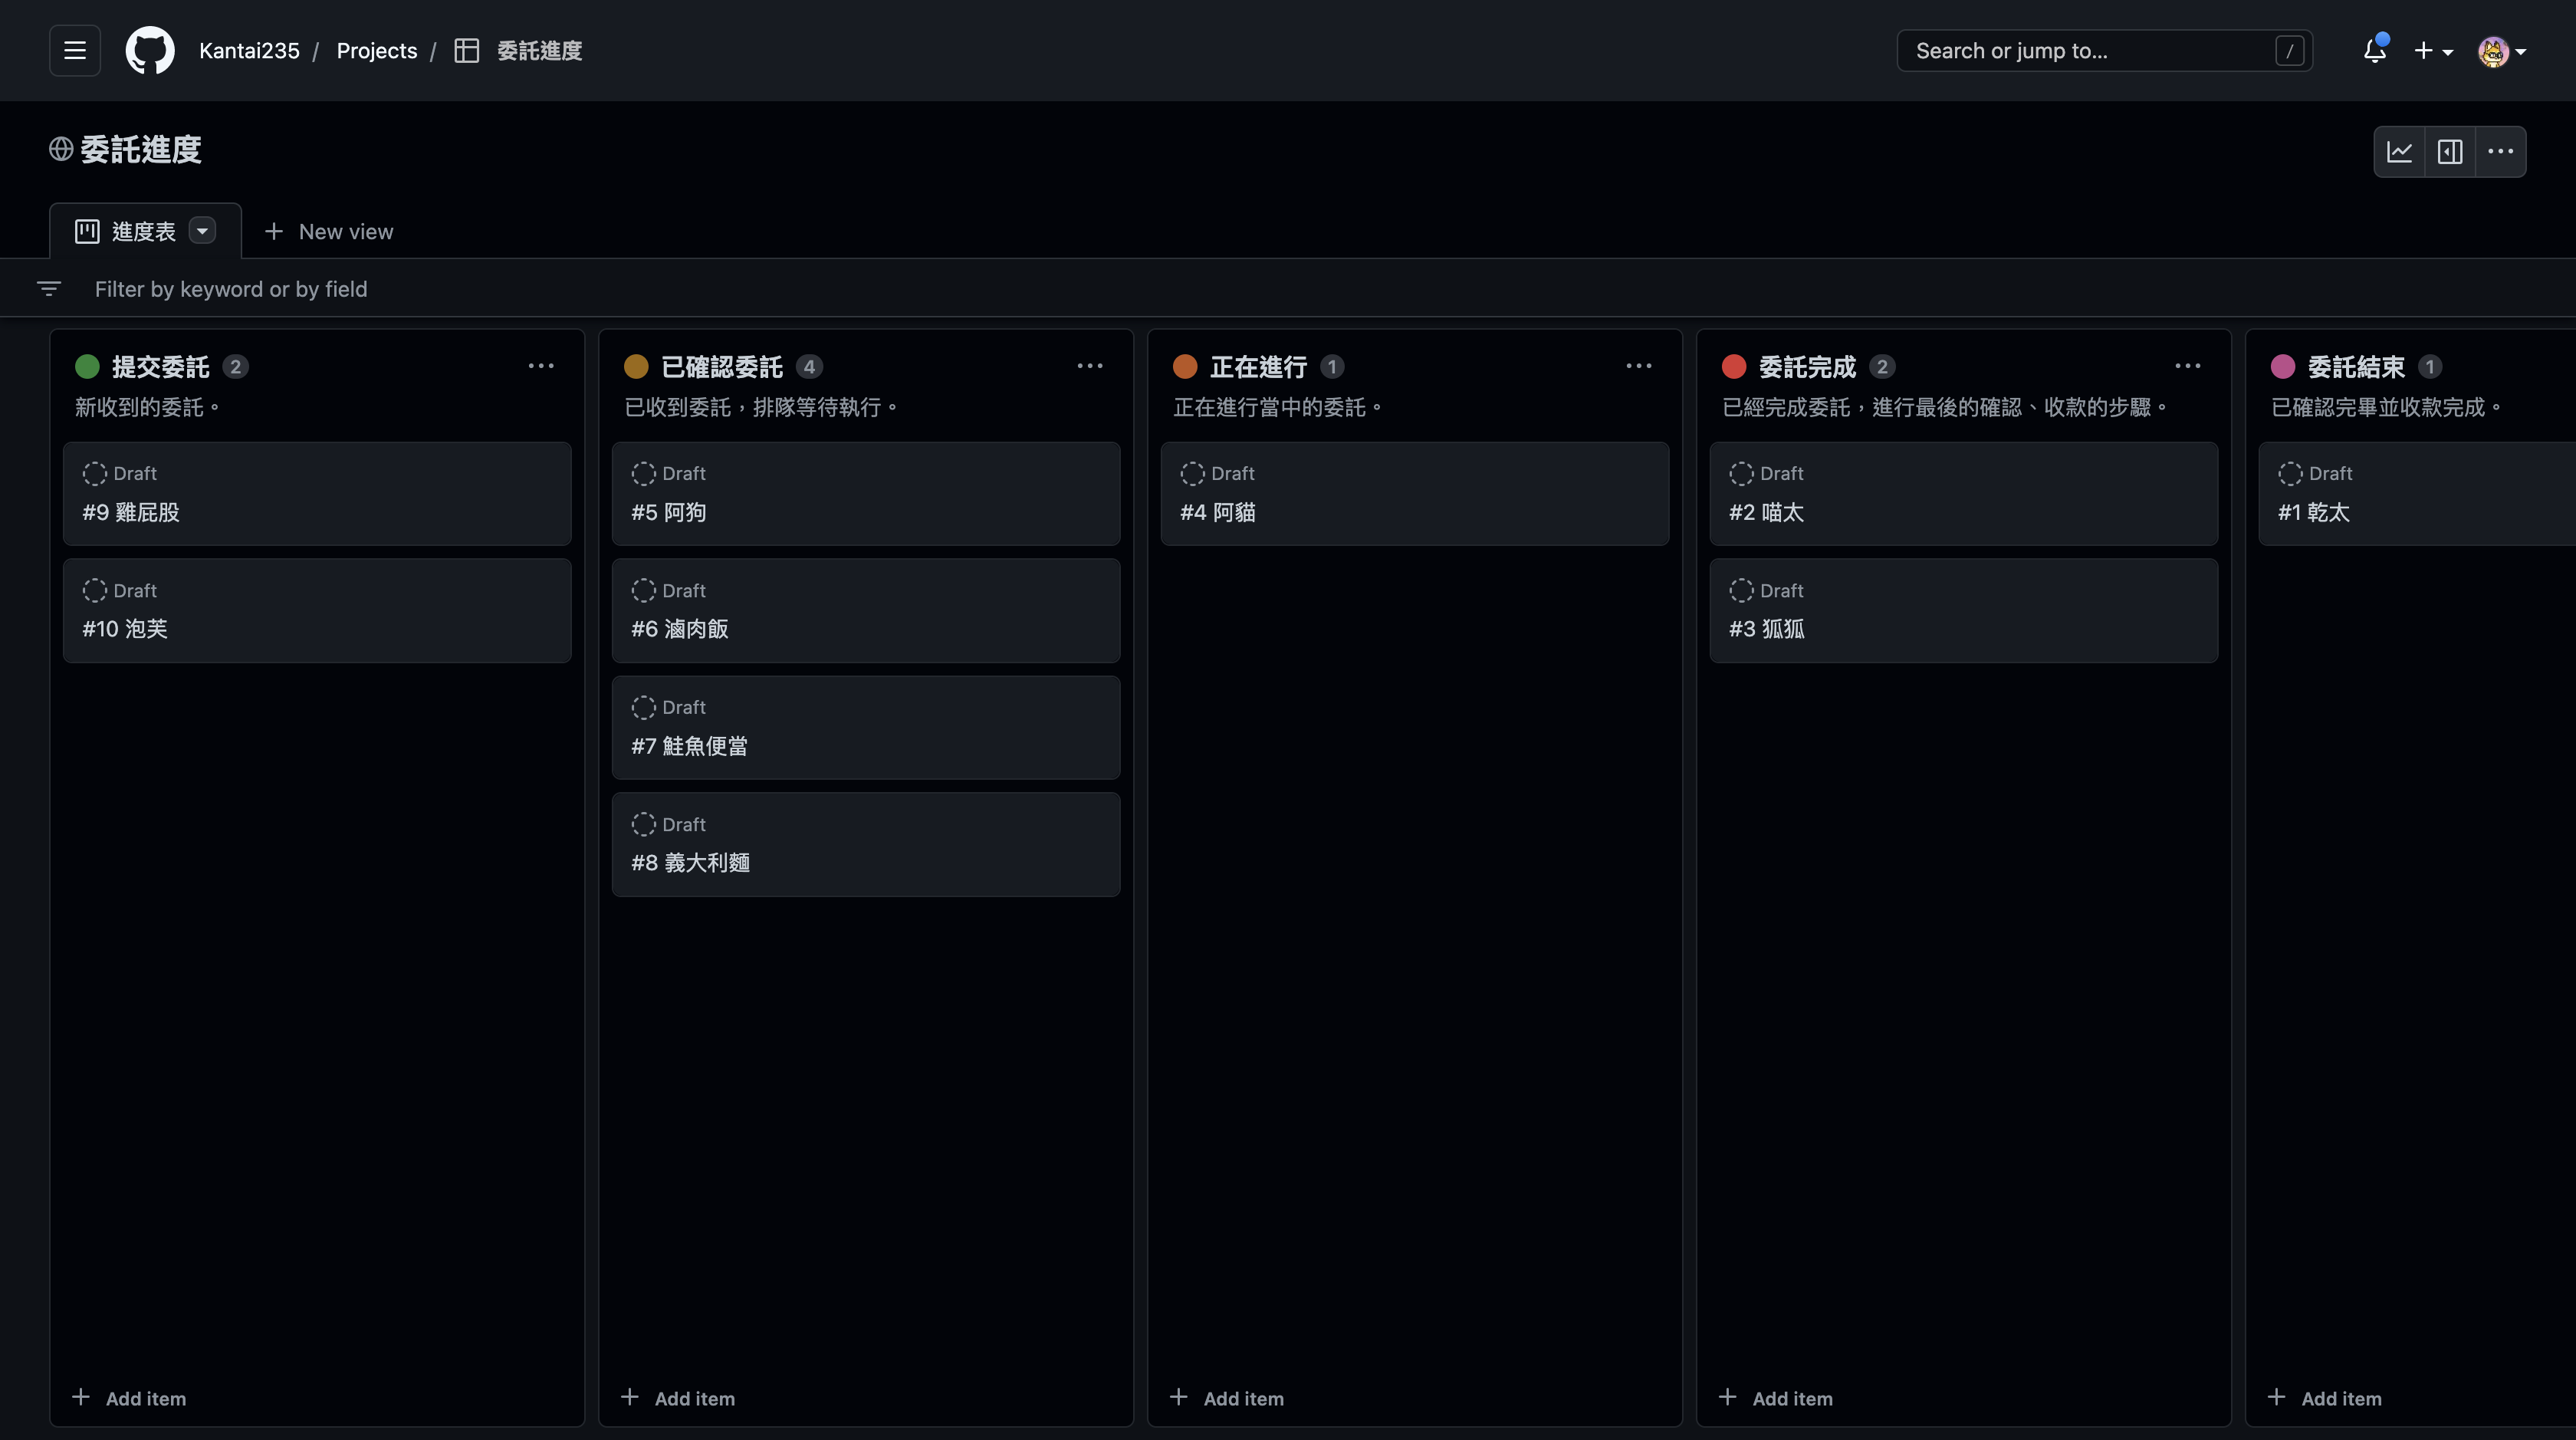Open 提交委託 column options menu

click(x=541, y=366)
